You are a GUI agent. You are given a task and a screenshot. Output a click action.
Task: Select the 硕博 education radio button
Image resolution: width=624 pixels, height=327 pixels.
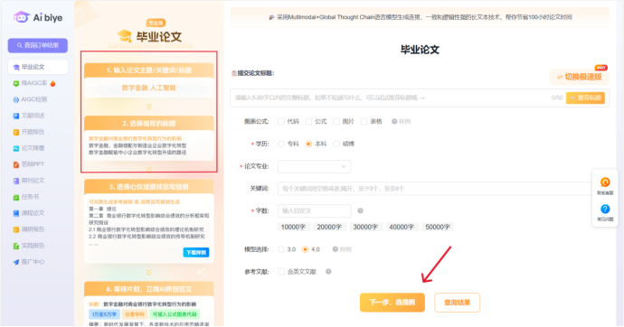pos(336,144)
